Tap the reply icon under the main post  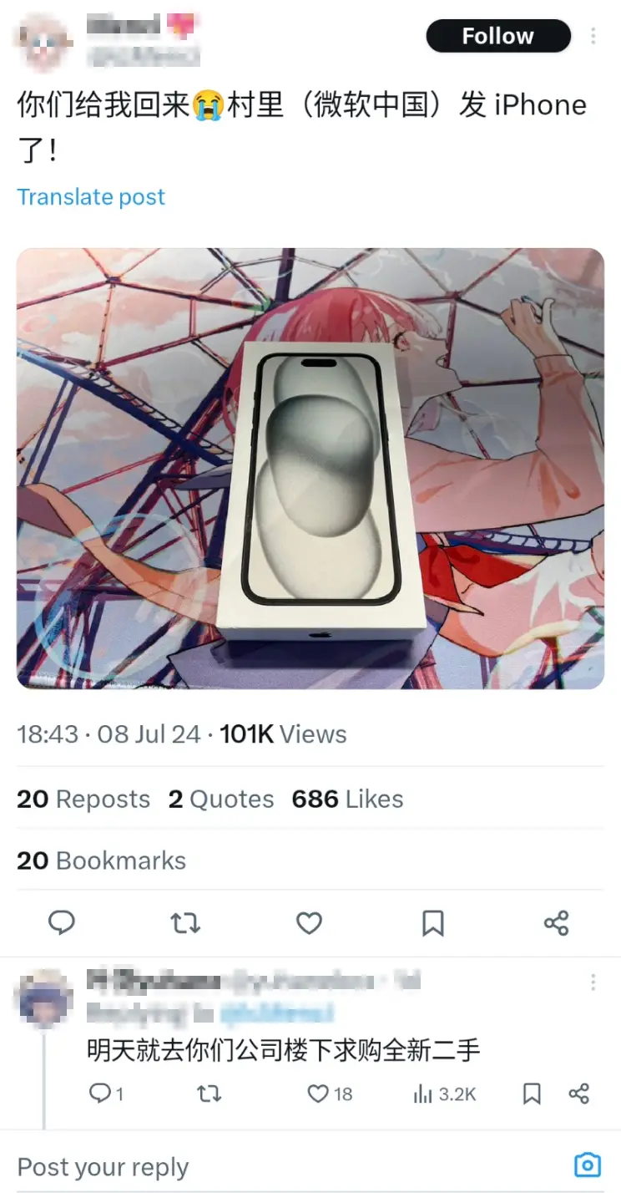62,922
